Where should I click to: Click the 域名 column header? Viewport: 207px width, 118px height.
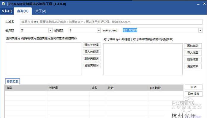[x=26, y=88]
